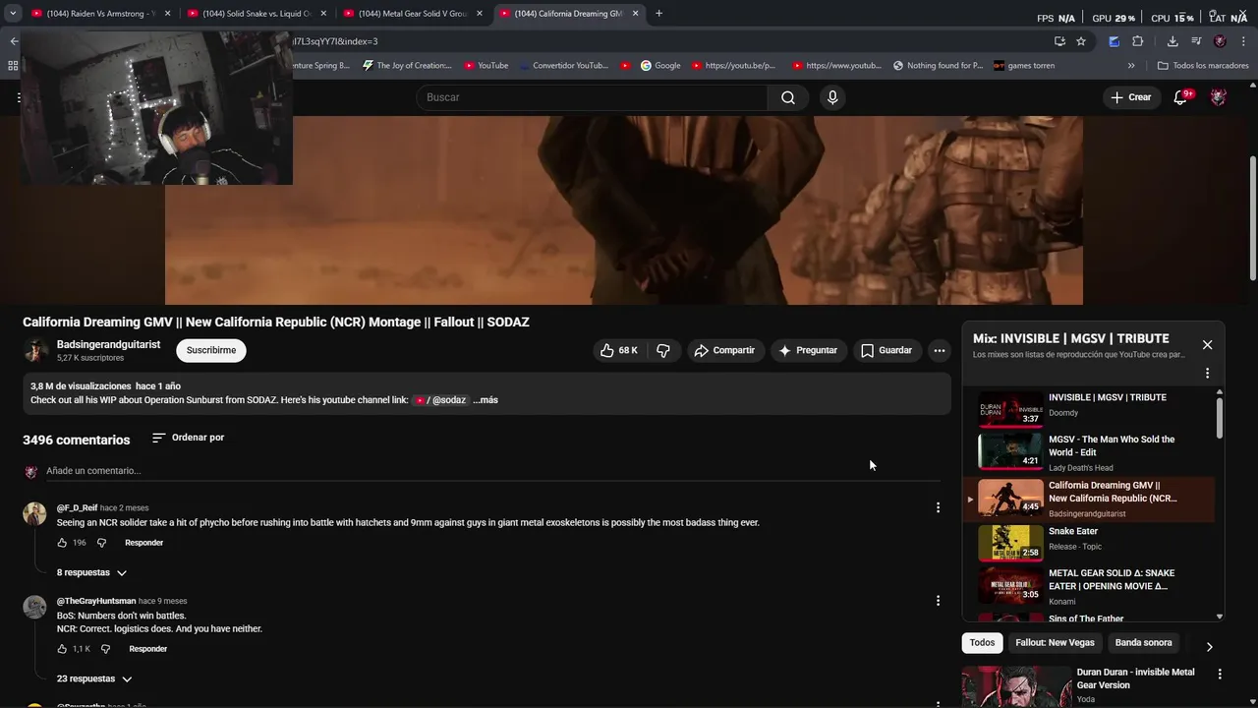The width and height of the screenshot is (1258, 708).
Task: Open new browser tab with plus
Action: (x=658, y=14)
